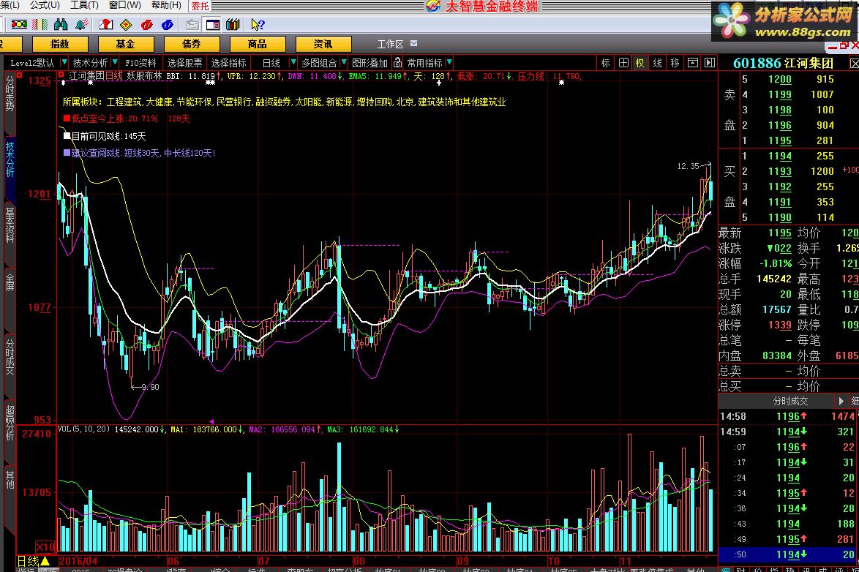Click the binoculars search icon
The image size is (859, 572).
click(61, 25)
